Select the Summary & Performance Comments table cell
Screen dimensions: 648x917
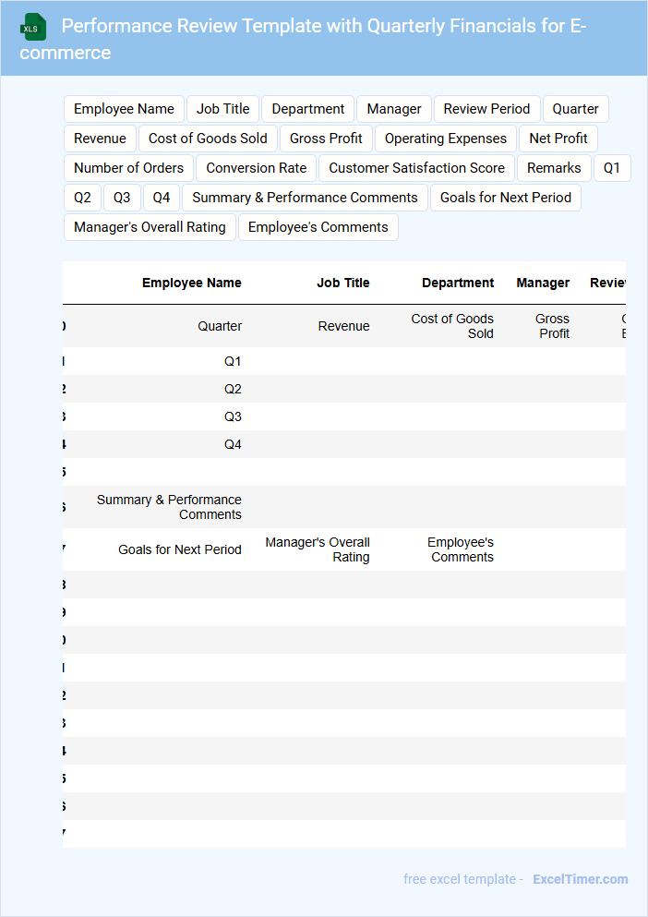[169, 507]
